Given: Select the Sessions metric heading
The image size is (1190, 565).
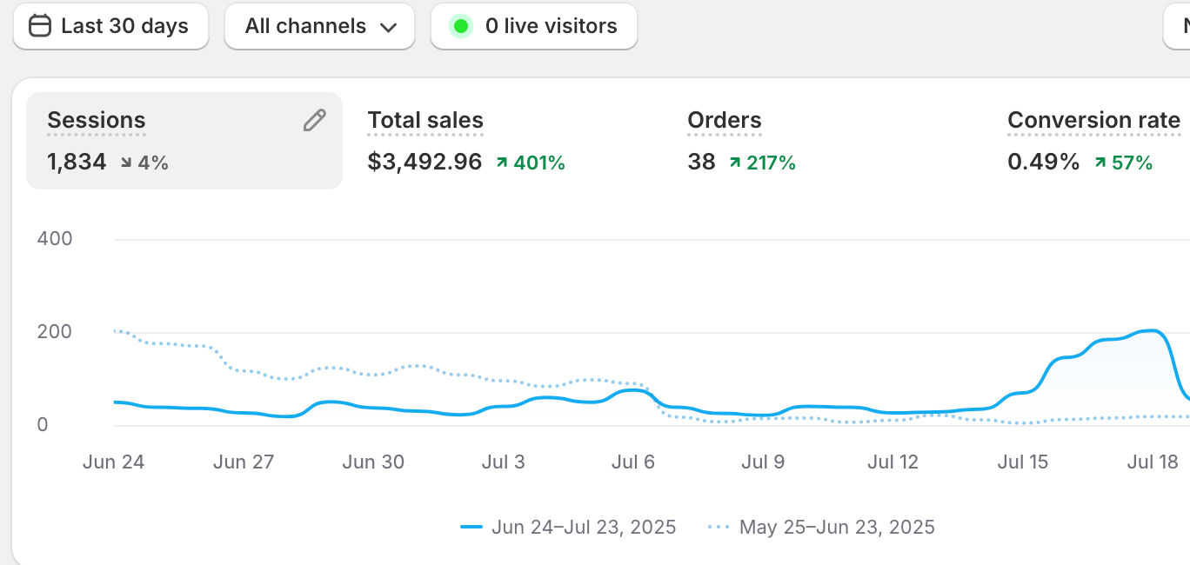Looking at the screenshot, I should click(x=97, y=121).
